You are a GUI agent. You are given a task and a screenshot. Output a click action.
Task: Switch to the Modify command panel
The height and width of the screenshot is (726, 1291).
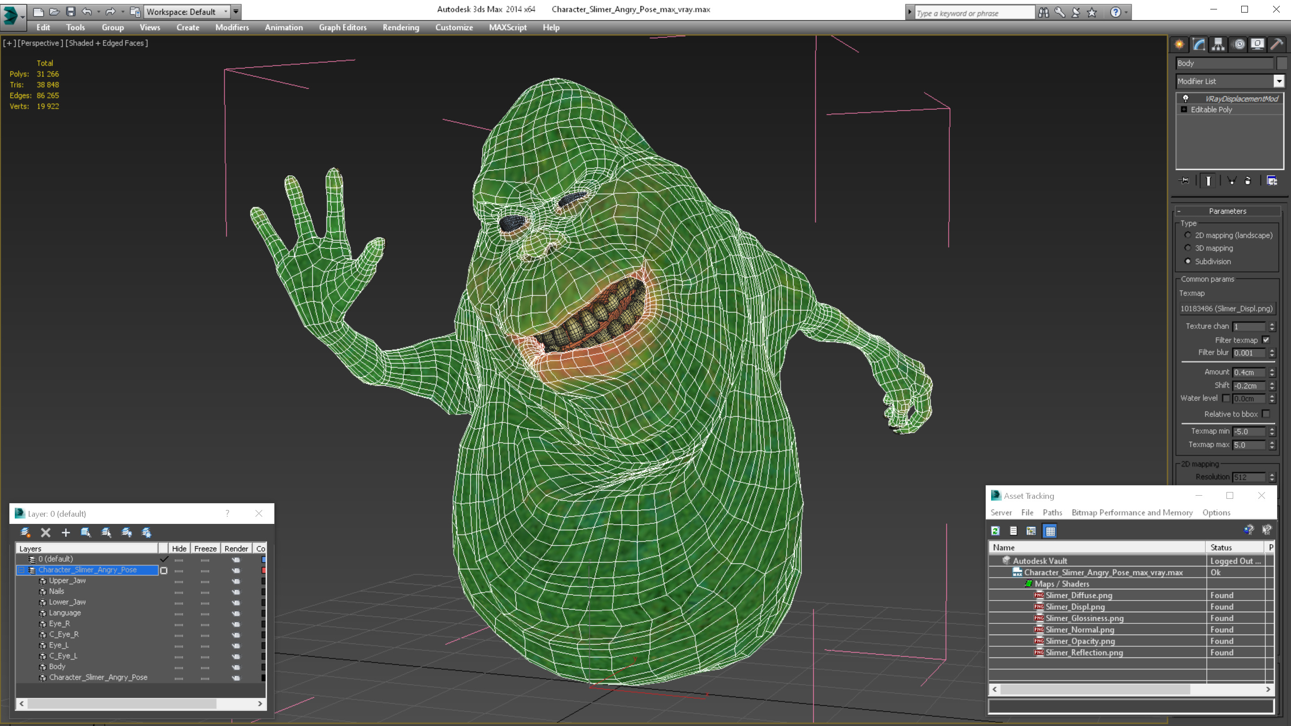[x=1199, y=45]
